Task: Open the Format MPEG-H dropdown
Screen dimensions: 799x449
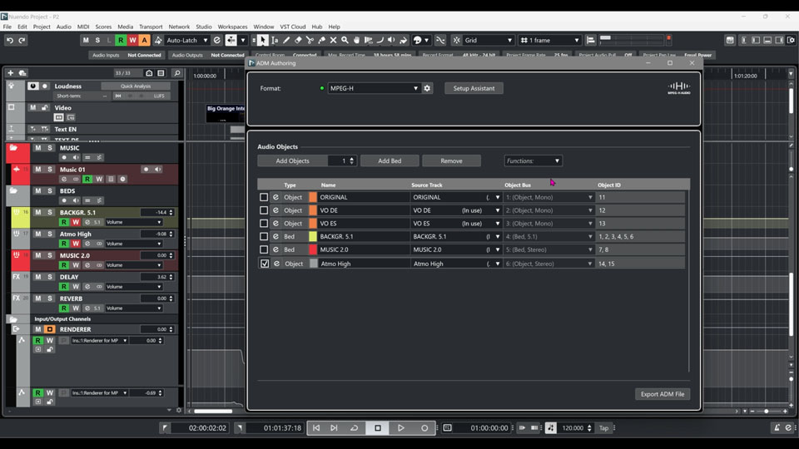Action: pos(374,88)
